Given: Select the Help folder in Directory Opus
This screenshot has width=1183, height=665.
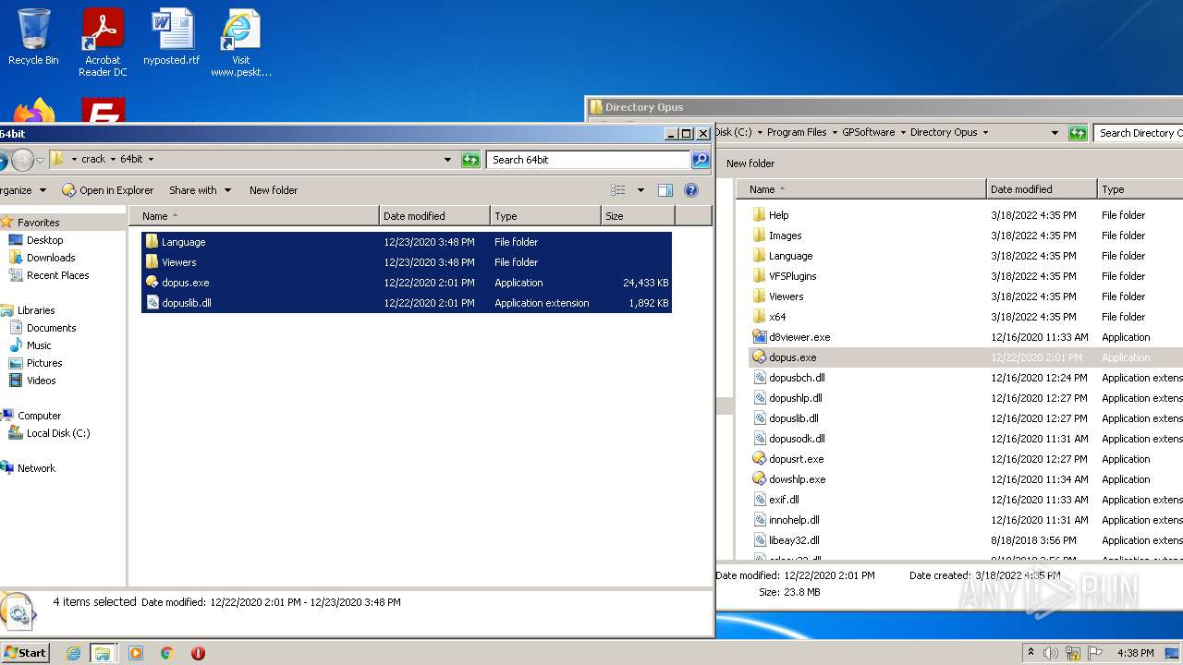Looking at the screenshot, I should (x=779, y=215).
